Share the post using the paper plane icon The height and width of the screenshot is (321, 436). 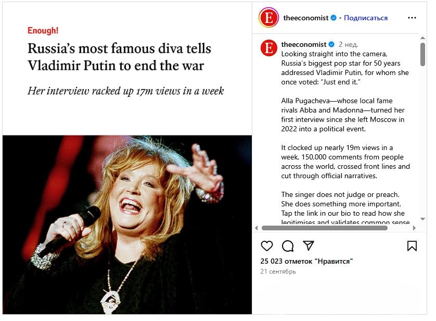pos(309,245)
